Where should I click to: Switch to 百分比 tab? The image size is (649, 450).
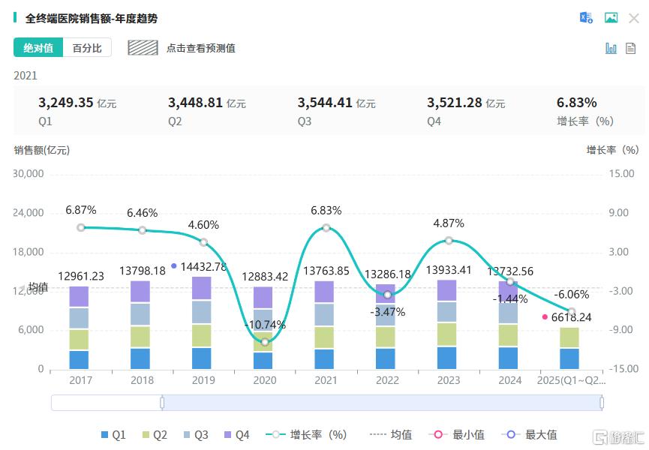(87, 48)
